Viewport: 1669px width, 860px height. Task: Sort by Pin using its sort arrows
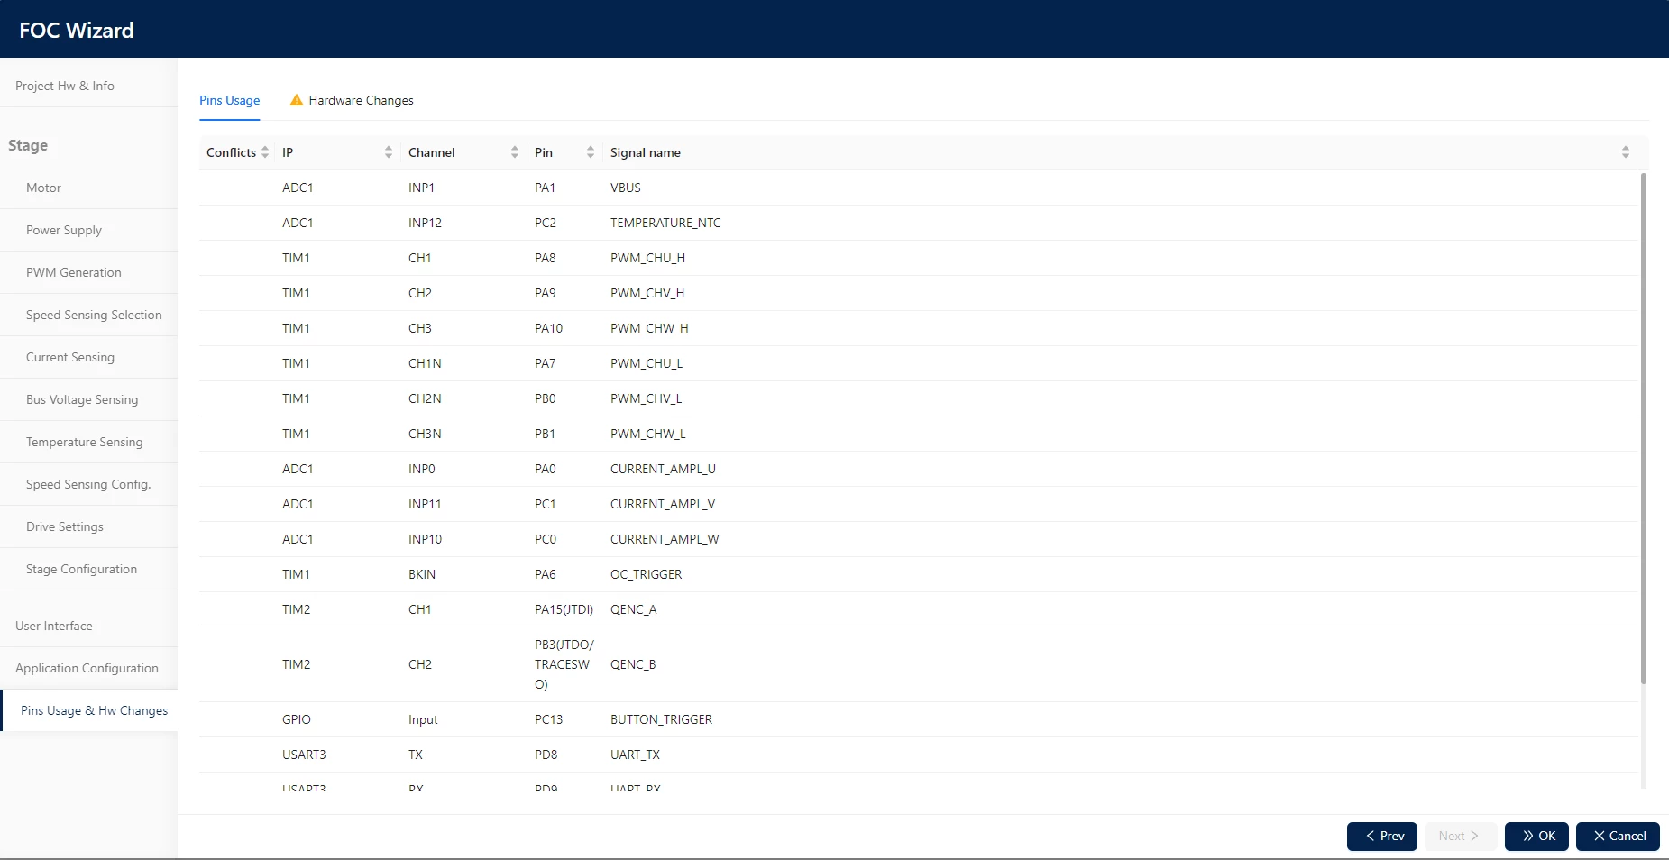click(x=591, y=152)
